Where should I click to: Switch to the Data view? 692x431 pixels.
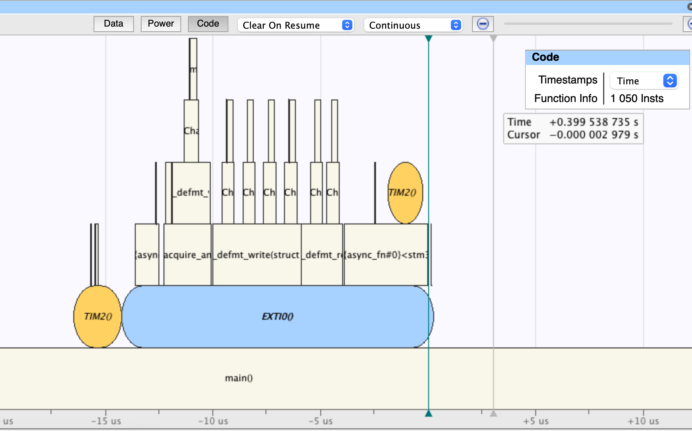click(x=113, y=24)
